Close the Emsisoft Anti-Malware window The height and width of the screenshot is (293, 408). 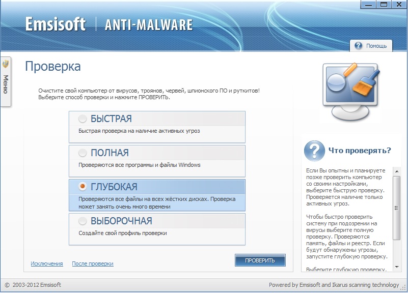click(399, 5)
